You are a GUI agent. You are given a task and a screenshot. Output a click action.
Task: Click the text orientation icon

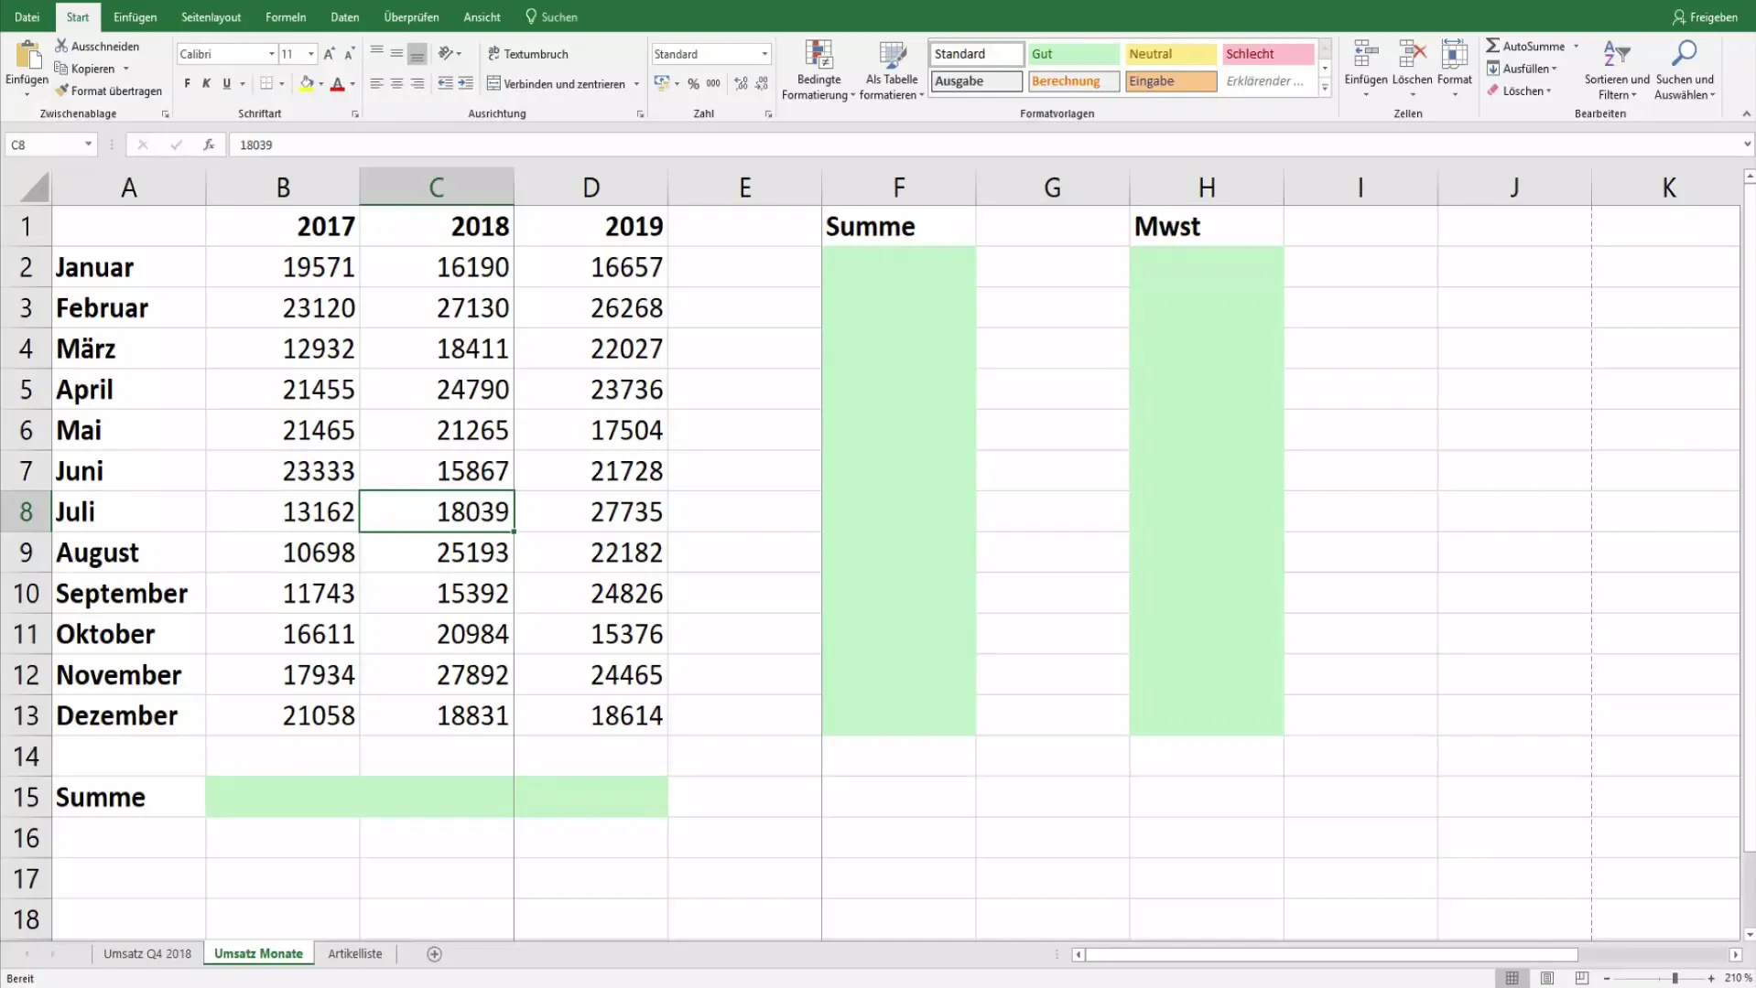[446, 53]
